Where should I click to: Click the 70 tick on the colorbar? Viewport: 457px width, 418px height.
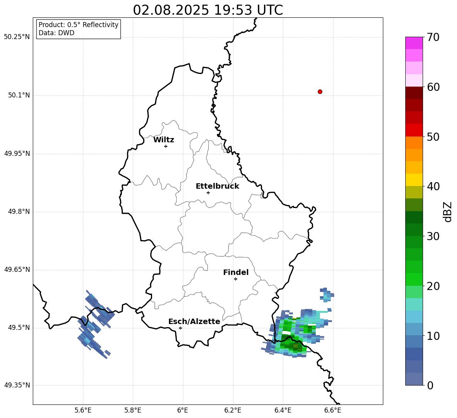433,37
